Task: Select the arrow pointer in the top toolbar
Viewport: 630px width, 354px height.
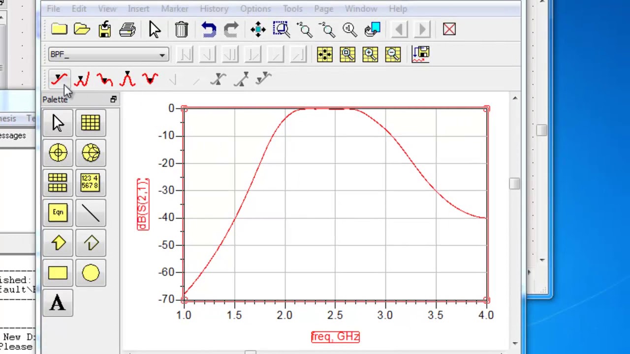Action: tap(155, 29)
